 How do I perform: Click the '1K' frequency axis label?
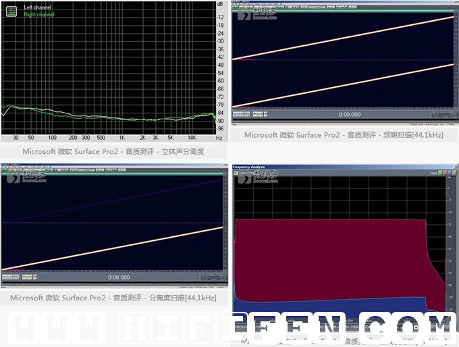pos(122,138)
